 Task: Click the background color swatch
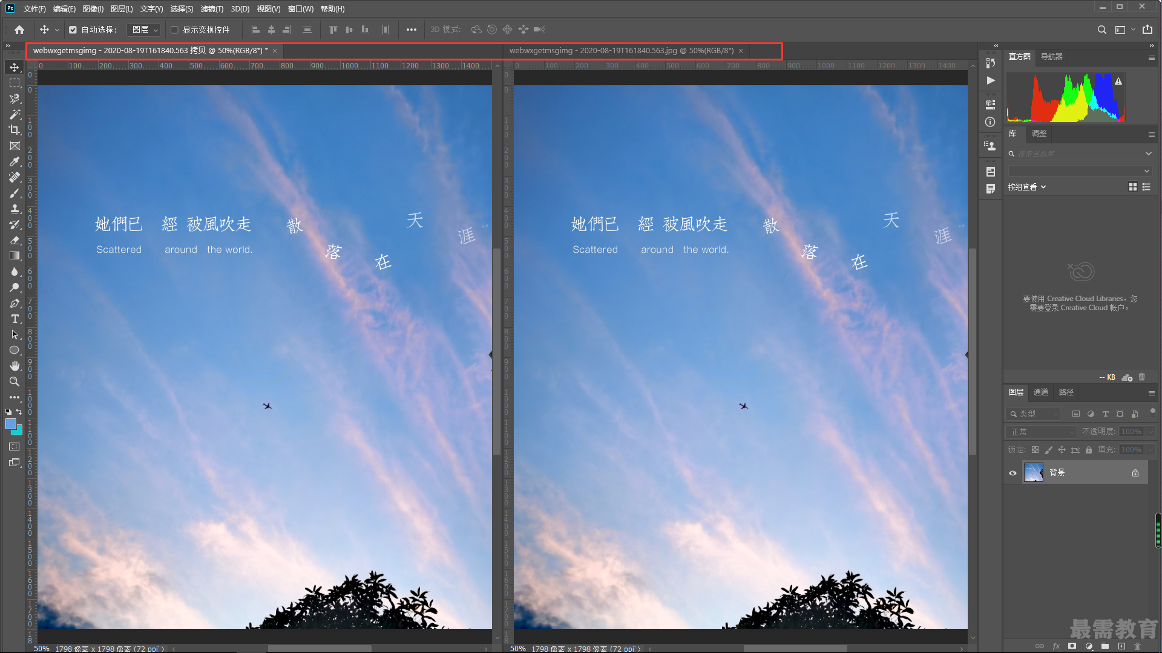(x=19, y=431)
